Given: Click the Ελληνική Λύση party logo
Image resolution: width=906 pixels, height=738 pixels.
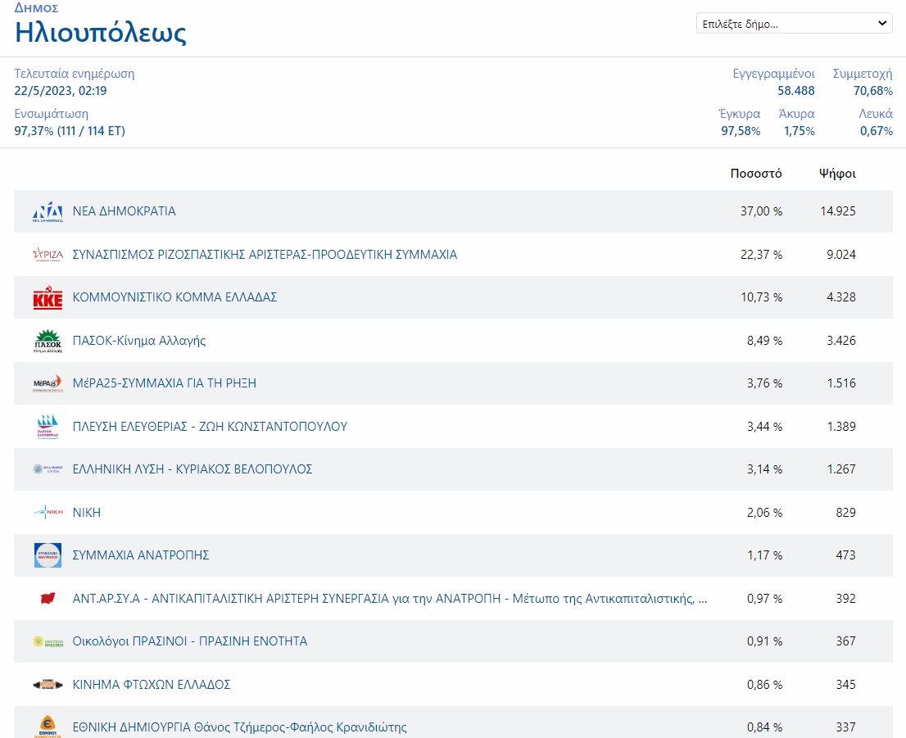Looking at the screenshot, I should [x=48, y=469].
